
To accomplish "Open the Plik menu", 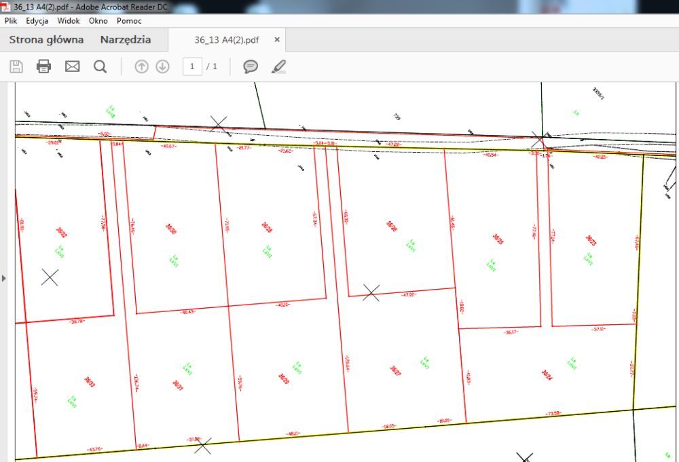I will (x=11, y=21).
